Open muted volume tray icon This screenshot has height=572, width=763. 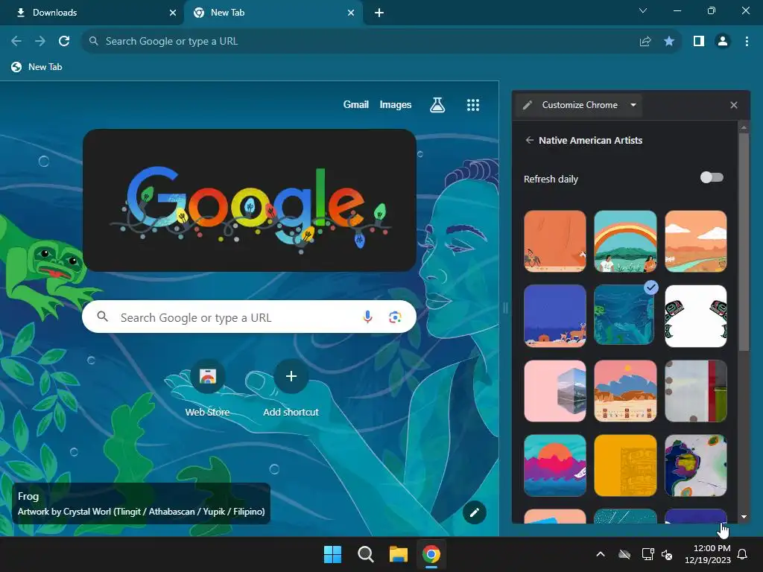pyautogui.click(x=667, y=554)
